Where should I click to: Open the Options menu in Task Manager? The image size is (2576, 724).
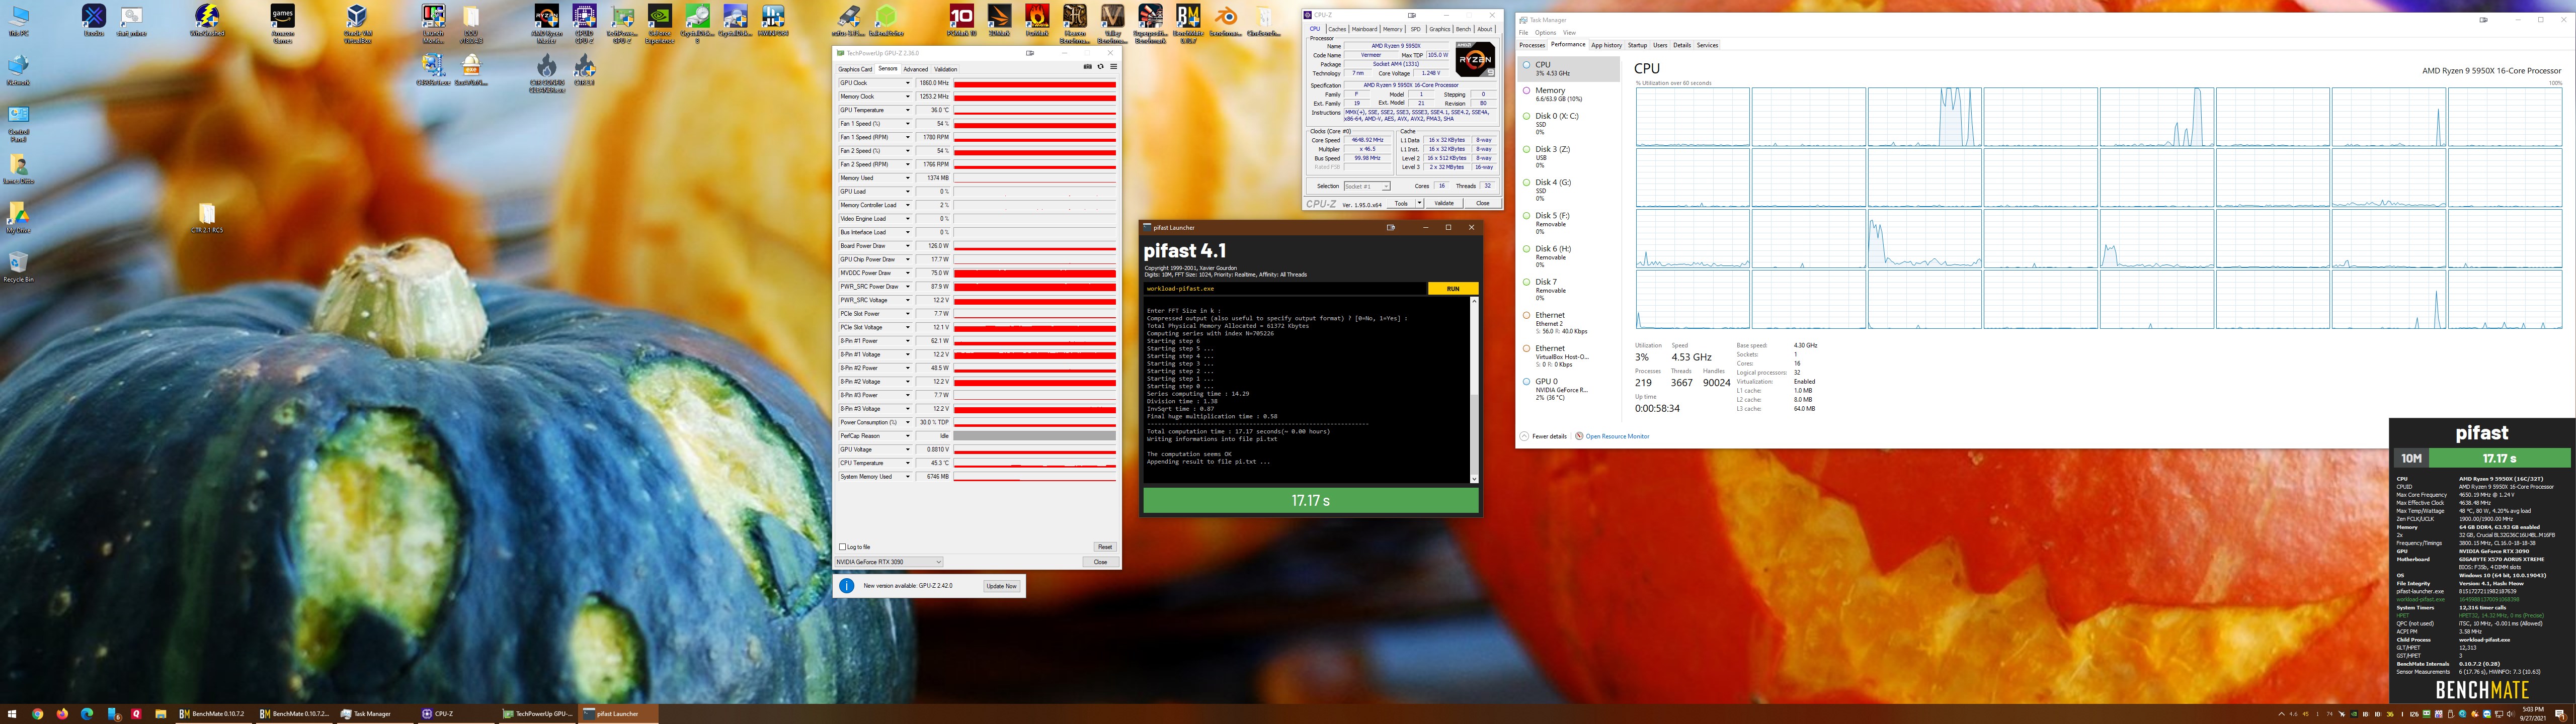[x=1545, y=33]
